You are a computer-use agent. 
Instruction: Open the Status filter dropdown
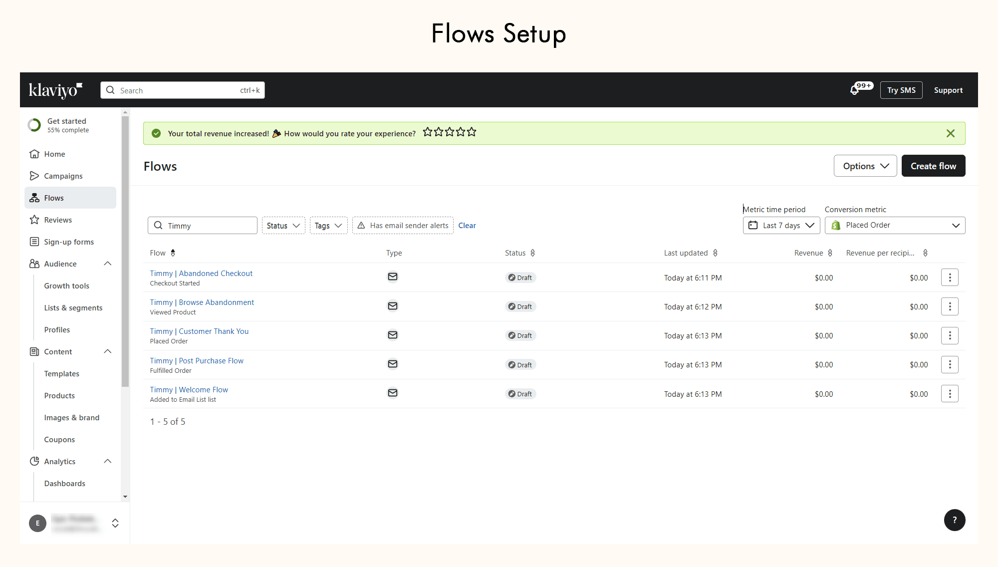283,226
